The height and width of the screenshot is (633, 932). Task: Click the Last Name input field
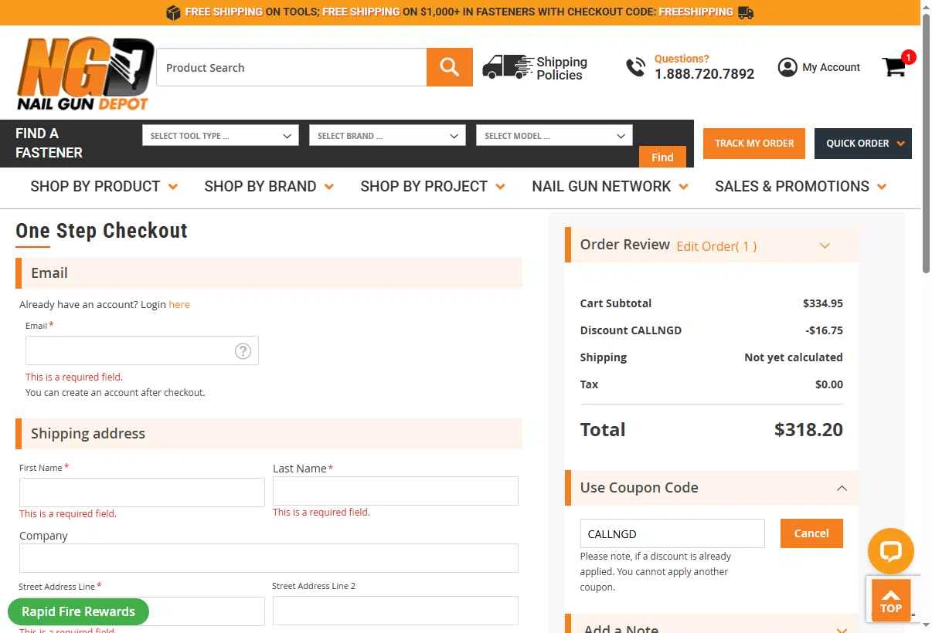click(x=396, y=491)
